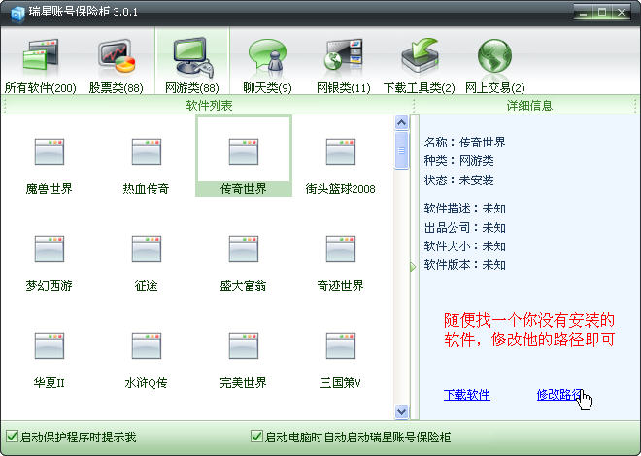Click the software list scrollbar thumb
Screen dimensions: 641x456
coord(402,150)
